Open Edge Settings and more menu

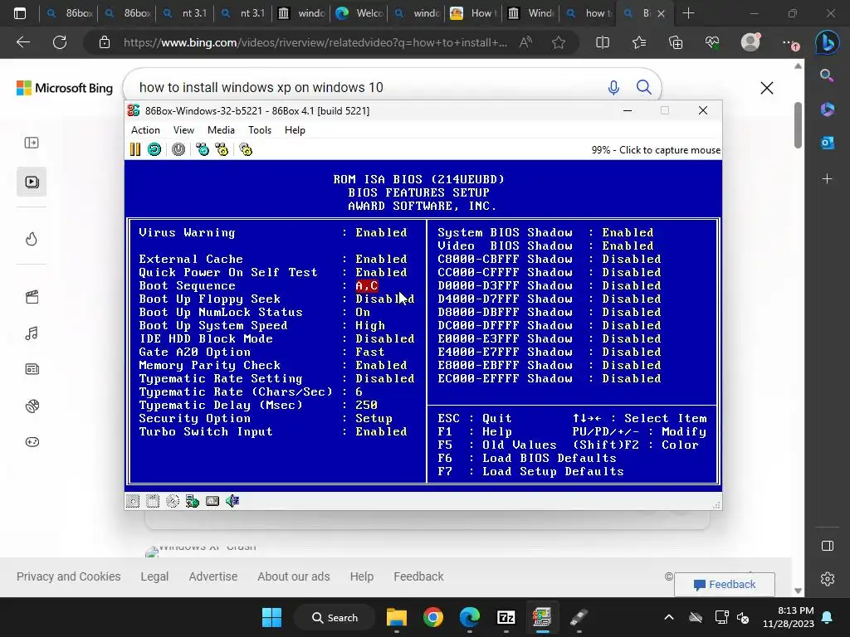point(790,43)
